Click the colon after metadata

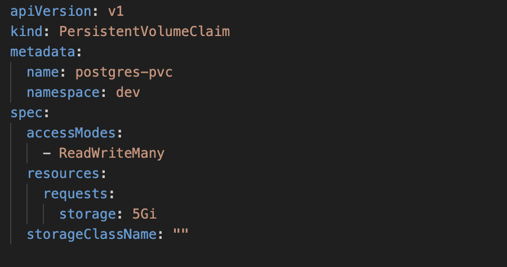pyautogui.click(x=79, y=53)
